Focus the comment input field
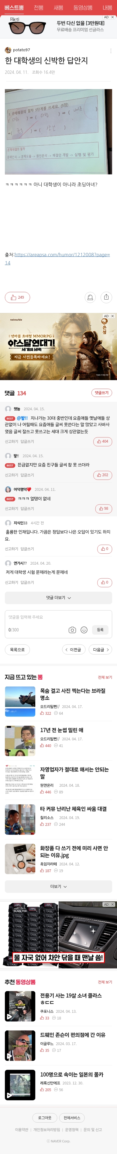The height and width of the screenshot is (1154, 117). coord(58,617)
